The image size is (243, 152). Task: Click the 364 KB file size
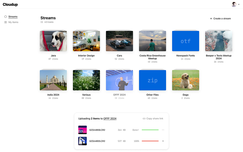click(122, 130)
